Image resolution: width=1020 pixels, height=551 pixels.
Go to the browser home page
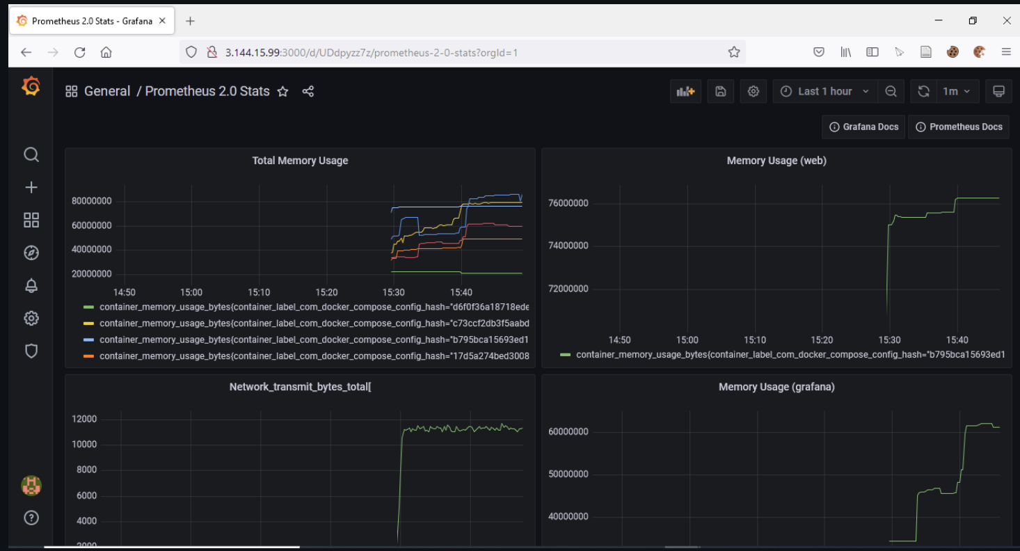(106, 52)
